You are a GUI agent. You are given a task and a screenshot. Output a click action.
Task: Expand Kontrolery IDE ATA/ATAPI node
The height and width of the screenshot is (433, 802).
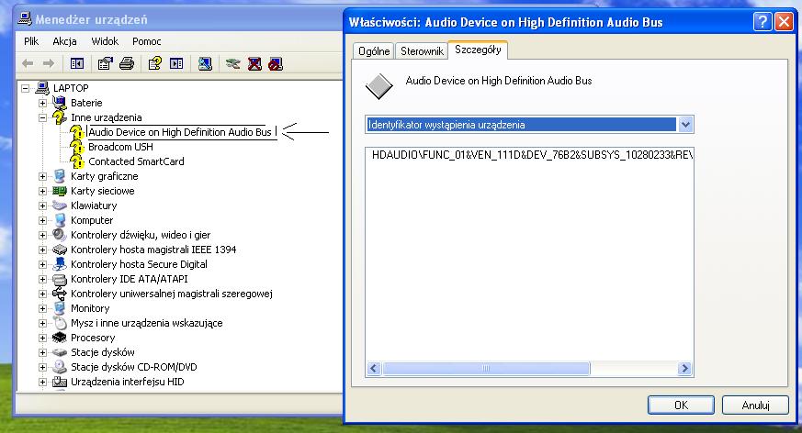tap(43, 279)
